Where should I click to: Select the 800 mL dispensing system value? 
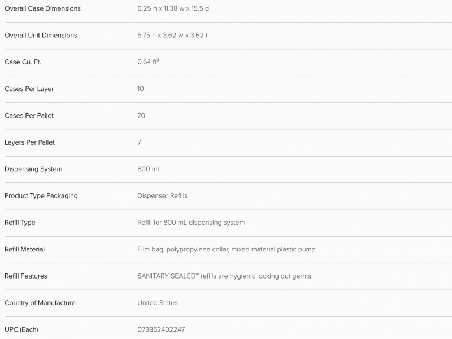[x=149, y=169]
